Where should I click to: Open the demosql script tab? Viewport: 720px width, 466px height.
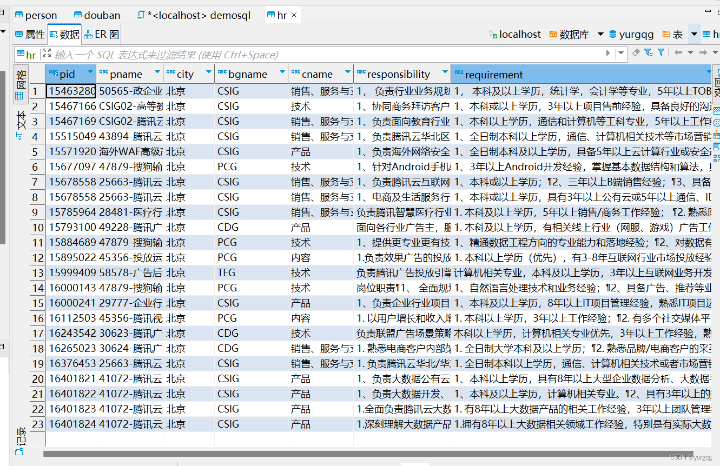tap(194, 15)
